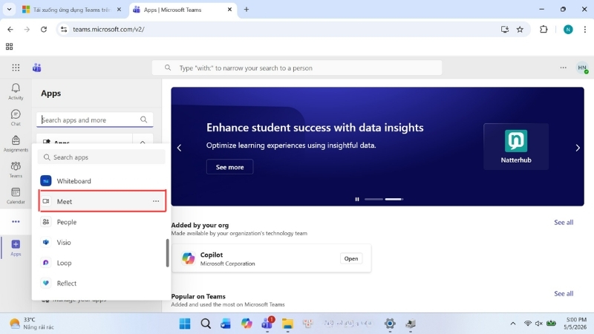Open the Chrome apps grid shortcut
Viewport: 594px width, 334px height.
click(9, 47)
